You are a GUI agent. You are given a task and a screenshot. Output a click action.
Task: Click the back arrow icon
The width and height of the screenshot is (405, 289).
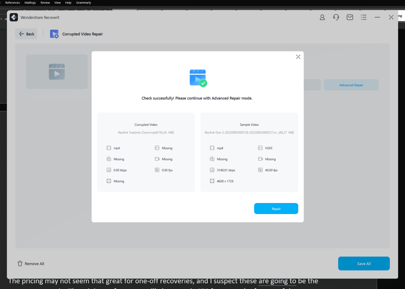point(22,34)
